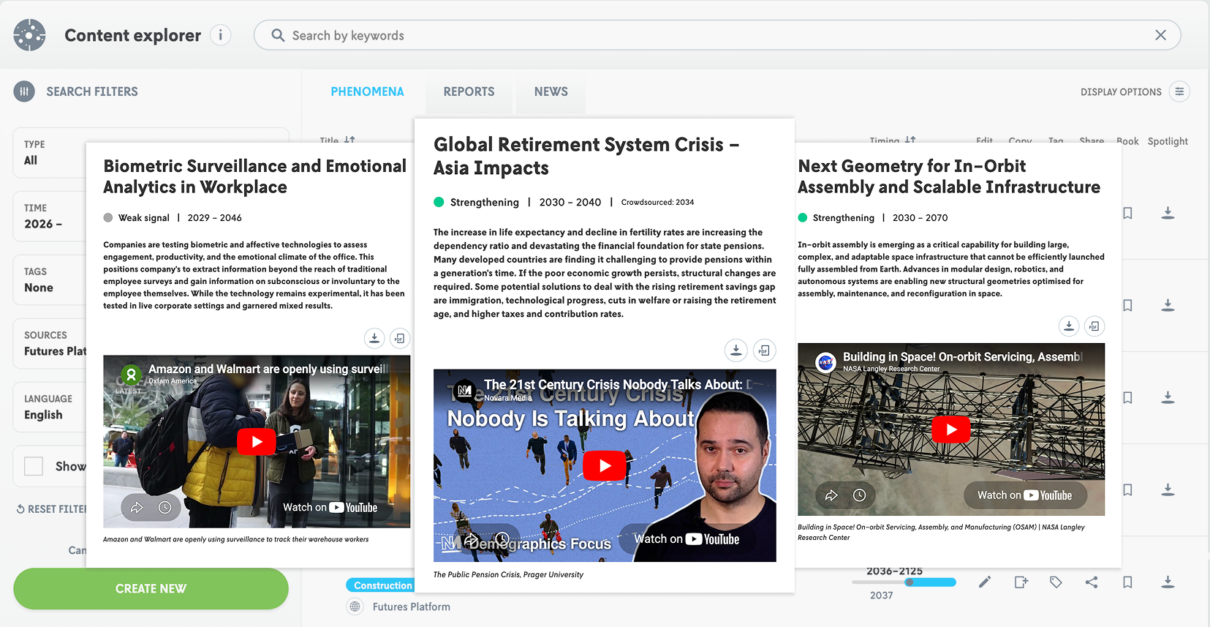The width and height of the screenshot is (1210, 627).
Task: Share the 2036–2125 row
Action: (1092, 582)
